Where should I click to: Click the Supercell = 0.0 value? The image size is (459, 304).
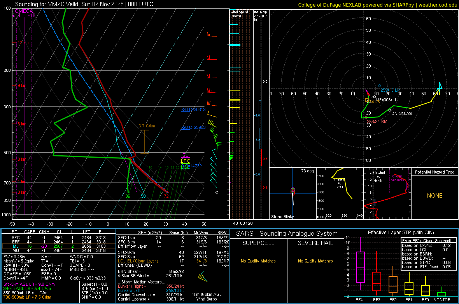pos(94,284)
